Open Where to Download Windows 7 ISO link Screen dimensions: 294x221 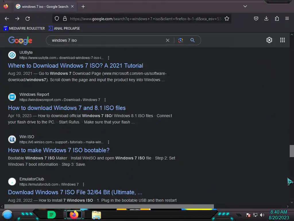coord(76,66)
